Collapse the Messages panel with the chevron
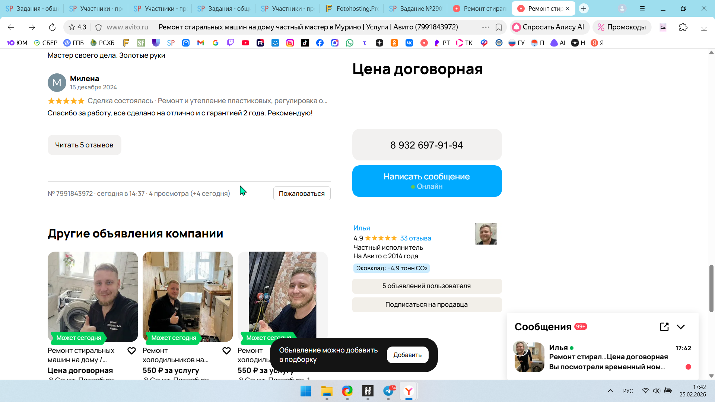Image resolution: width=715 pixels, height=402 pixels. (x=681, y=327)
